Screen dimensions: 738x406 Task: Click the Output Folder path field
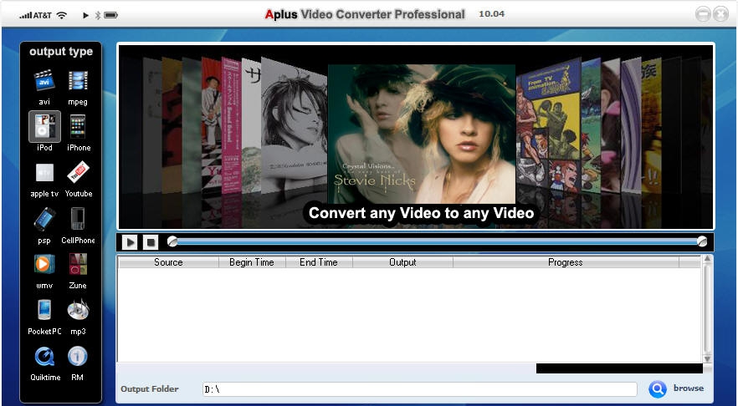[420, 389]
